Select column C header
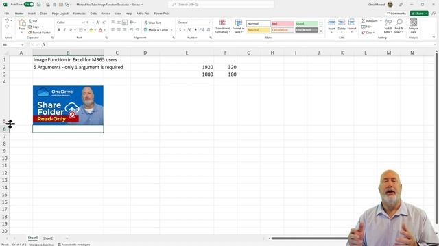The image size is (439, 246). point(117,53)
